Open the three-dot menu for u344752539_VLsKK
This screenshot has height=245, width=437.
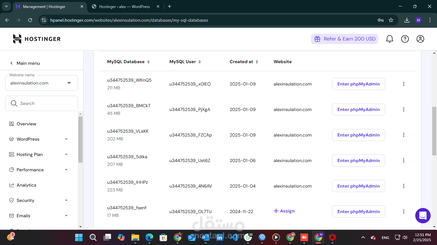click(x=404, y=135)
